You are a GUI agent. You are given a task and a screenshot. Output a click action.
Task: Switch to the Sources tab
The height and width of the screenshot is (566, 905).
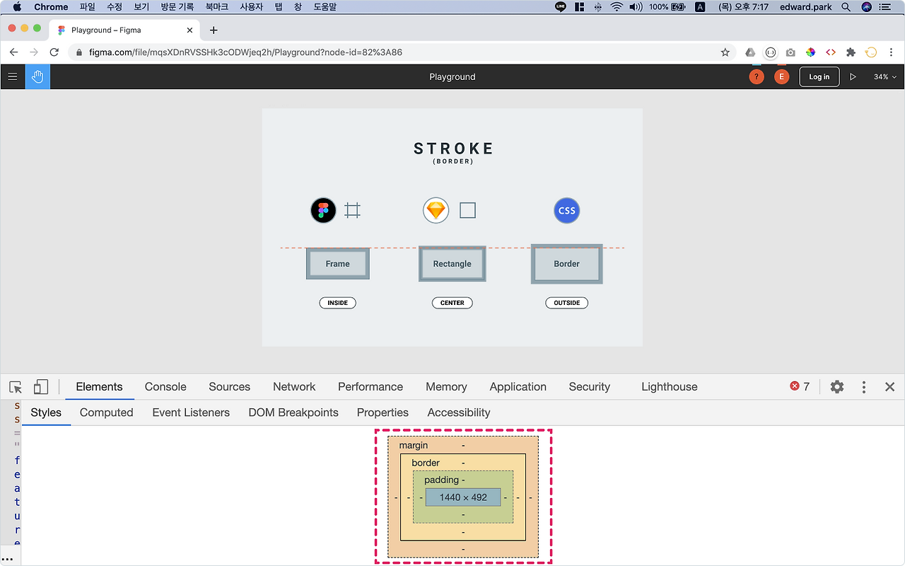[229, 386]
